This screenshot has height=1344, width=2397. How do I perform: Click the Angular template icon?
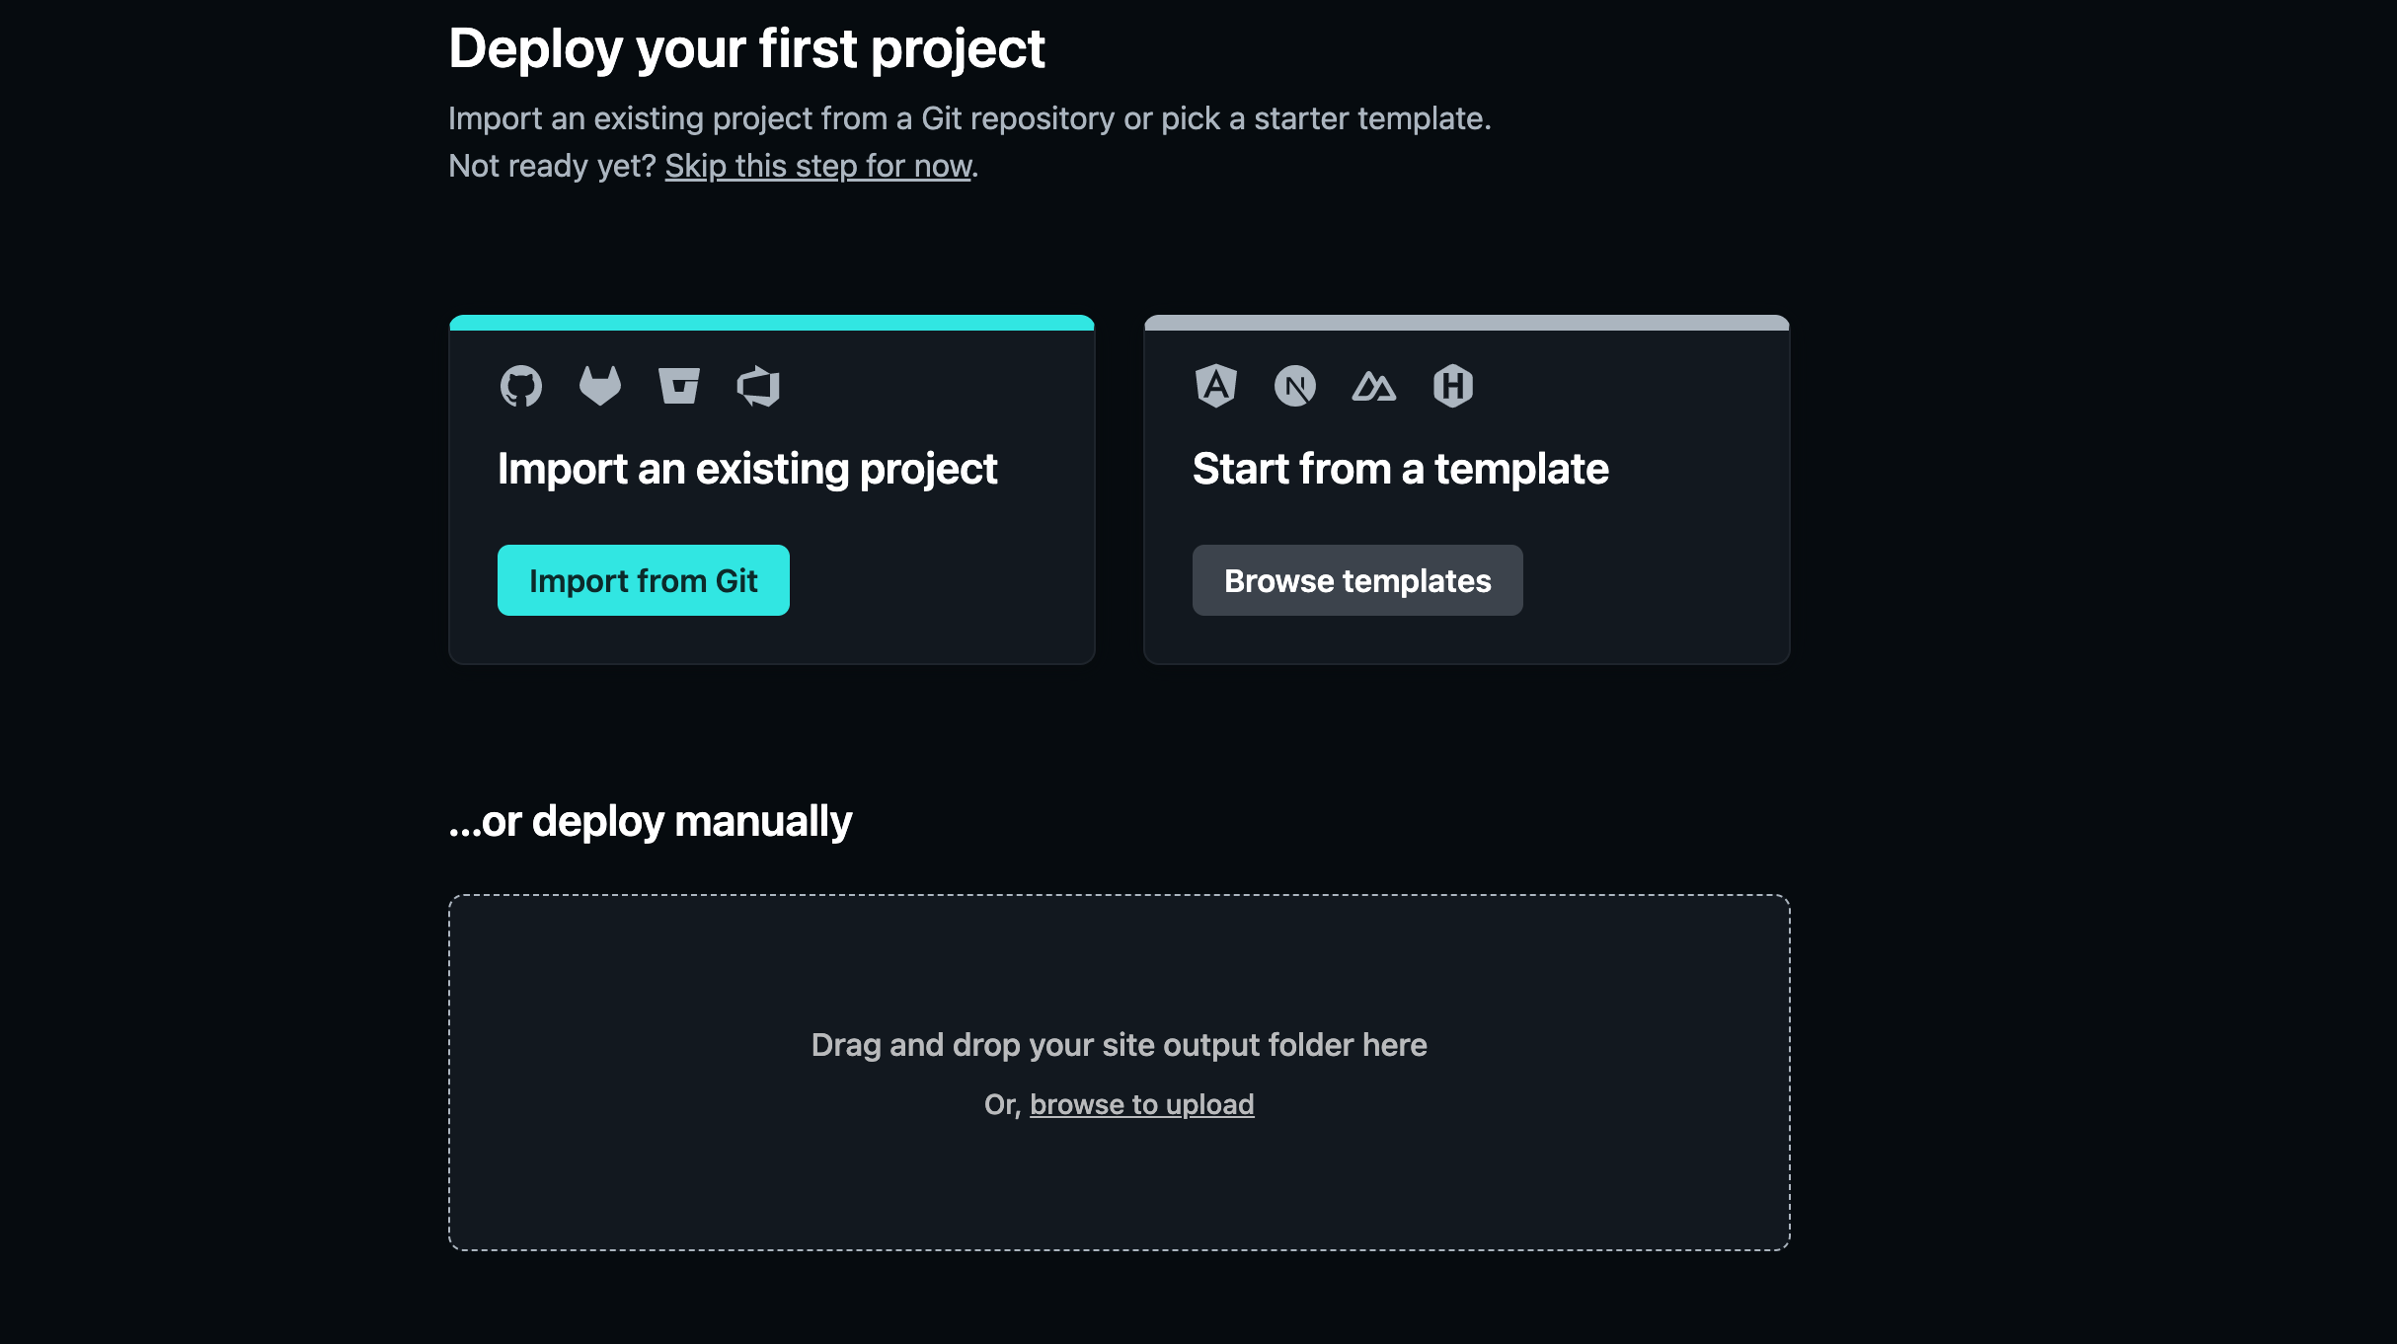1215,385
